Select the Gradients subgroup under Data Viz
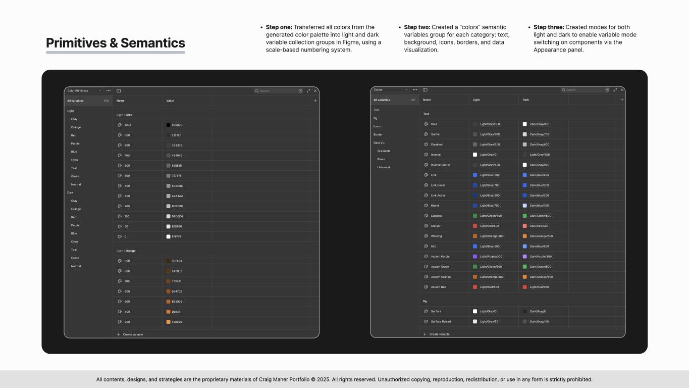Screen dimensions: 689x388 [x=384, y=151]
